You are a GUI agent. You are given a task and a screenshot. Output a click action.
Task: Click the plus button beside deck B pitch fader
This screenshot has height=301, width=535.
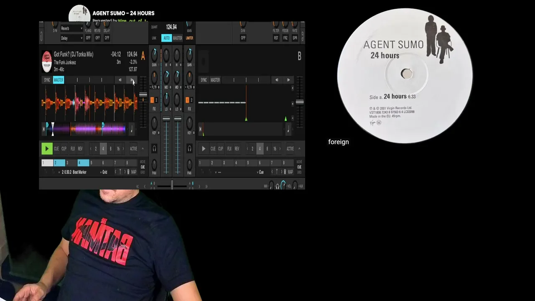293,88
